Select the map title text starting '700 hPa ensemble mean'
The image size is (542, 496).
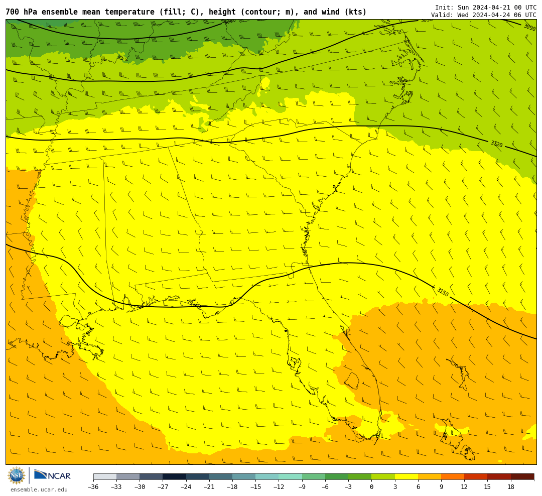click(x=186, y=12)
